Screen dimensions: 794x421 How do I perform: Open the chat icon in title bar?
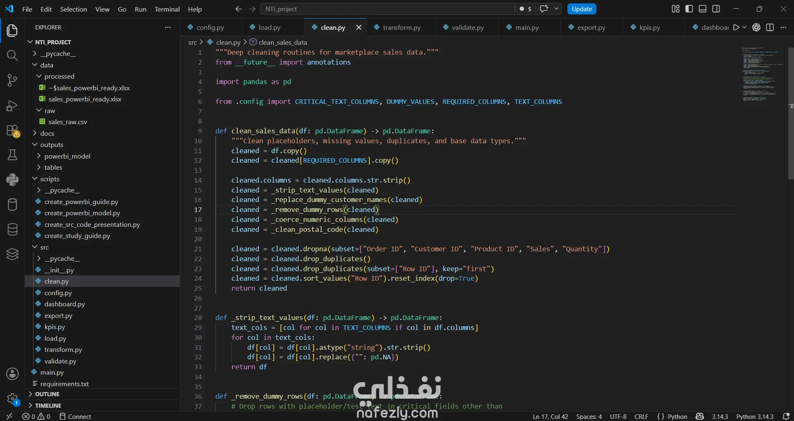[544, 9]
